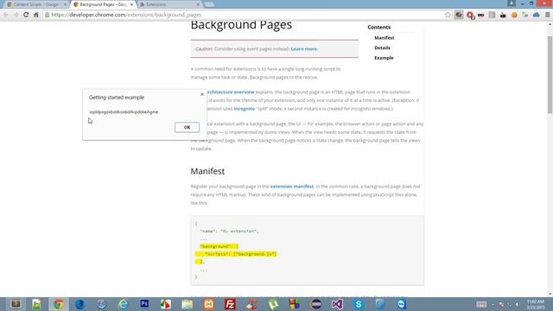Image resolution: width=553 pixels, height=311 pixels.
Task: Jump to Details in Contents sidebar
Action: 382,48
